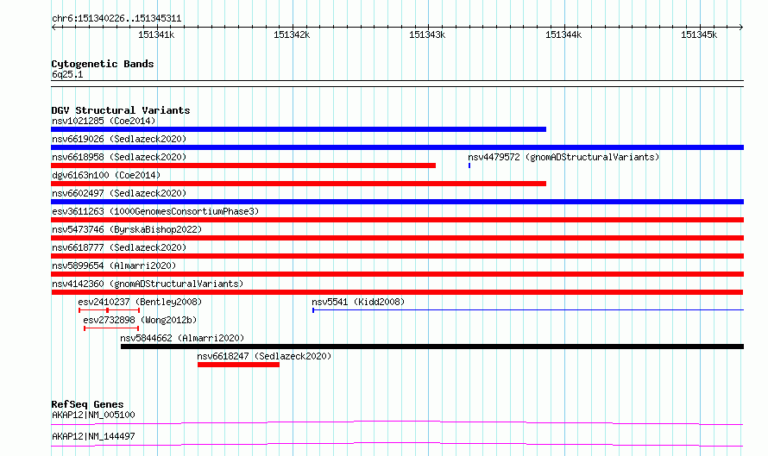The image size is (768, 456).
Task: Click the red dgv6163n100 variant bar
Action: point(299,184)
